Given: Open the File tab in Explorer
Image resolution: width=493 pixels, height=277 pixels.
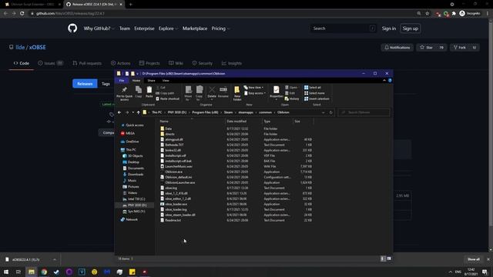Looking at the screenshot, I should (x=122, y=81).
